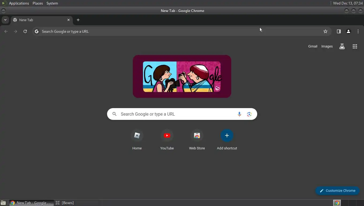Start voice search with microphone
The image size is (364, 206).
click(239, 114)
